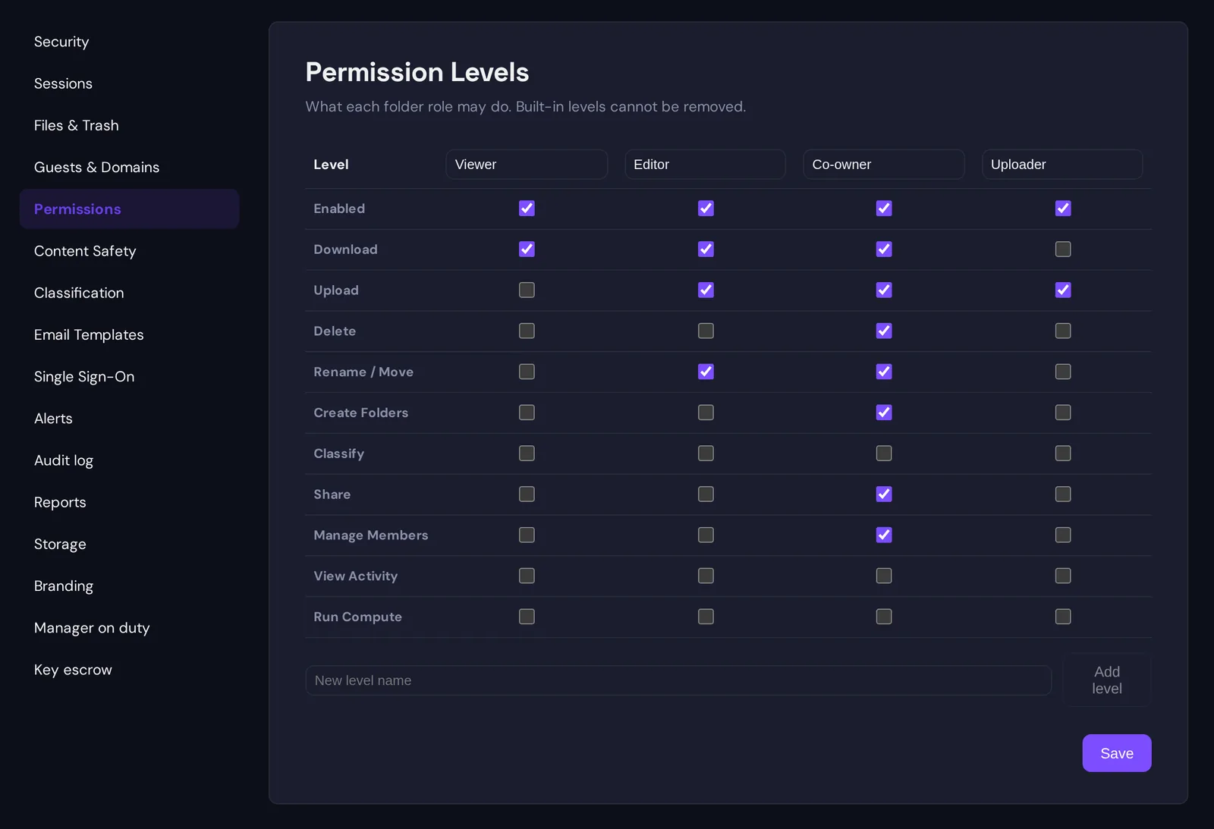Click the Add level button
Screen dimensions: 1214x829
[1107, 680]
